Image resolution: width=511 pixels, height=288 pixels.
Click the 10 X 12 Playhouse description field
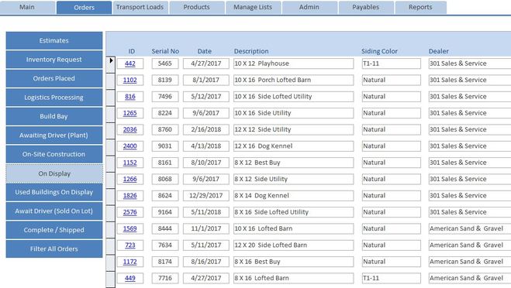(293, 63)
